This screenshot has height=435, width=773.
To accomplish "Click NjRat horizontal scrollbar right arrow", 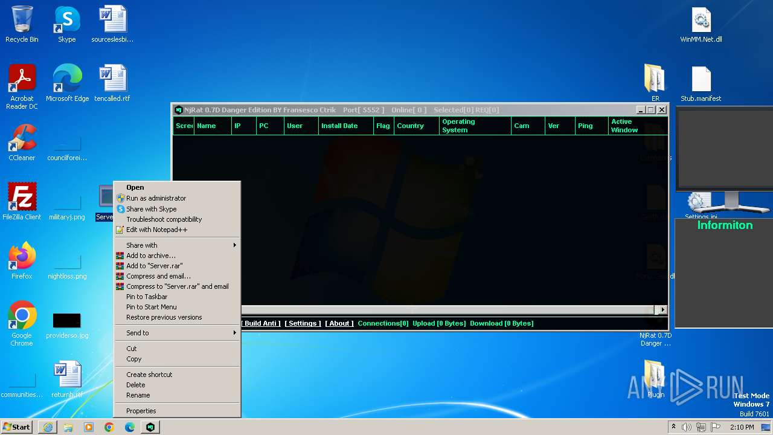I will [662, 309].
